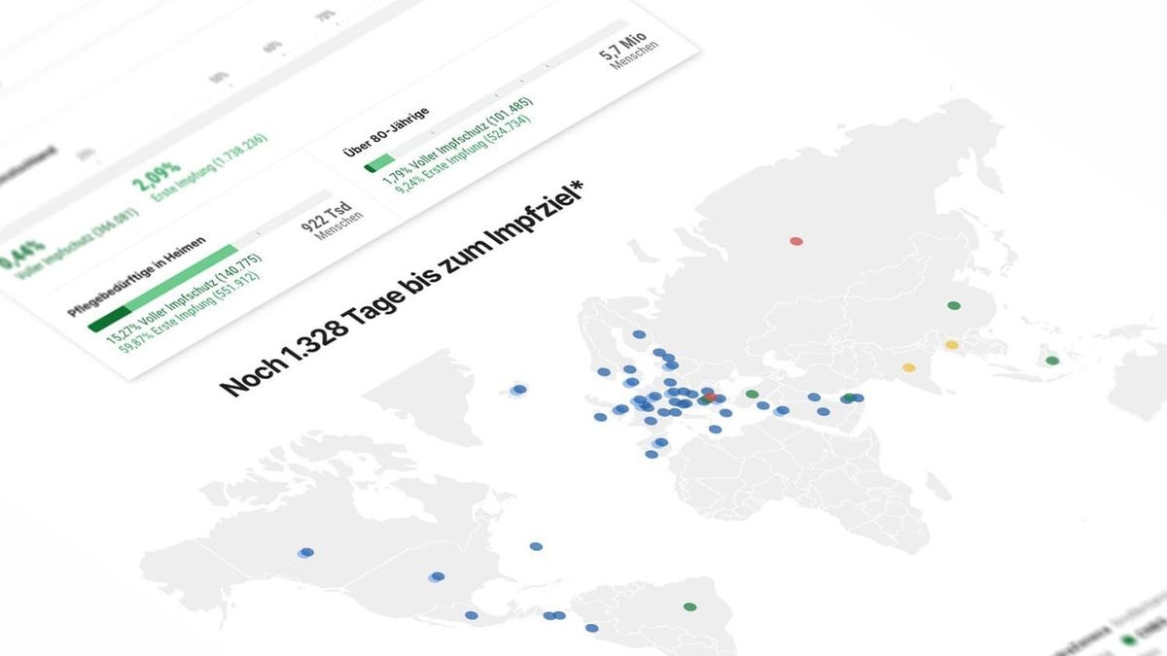
Task: Select the blue dot in Canada
Action: (306, 552)
